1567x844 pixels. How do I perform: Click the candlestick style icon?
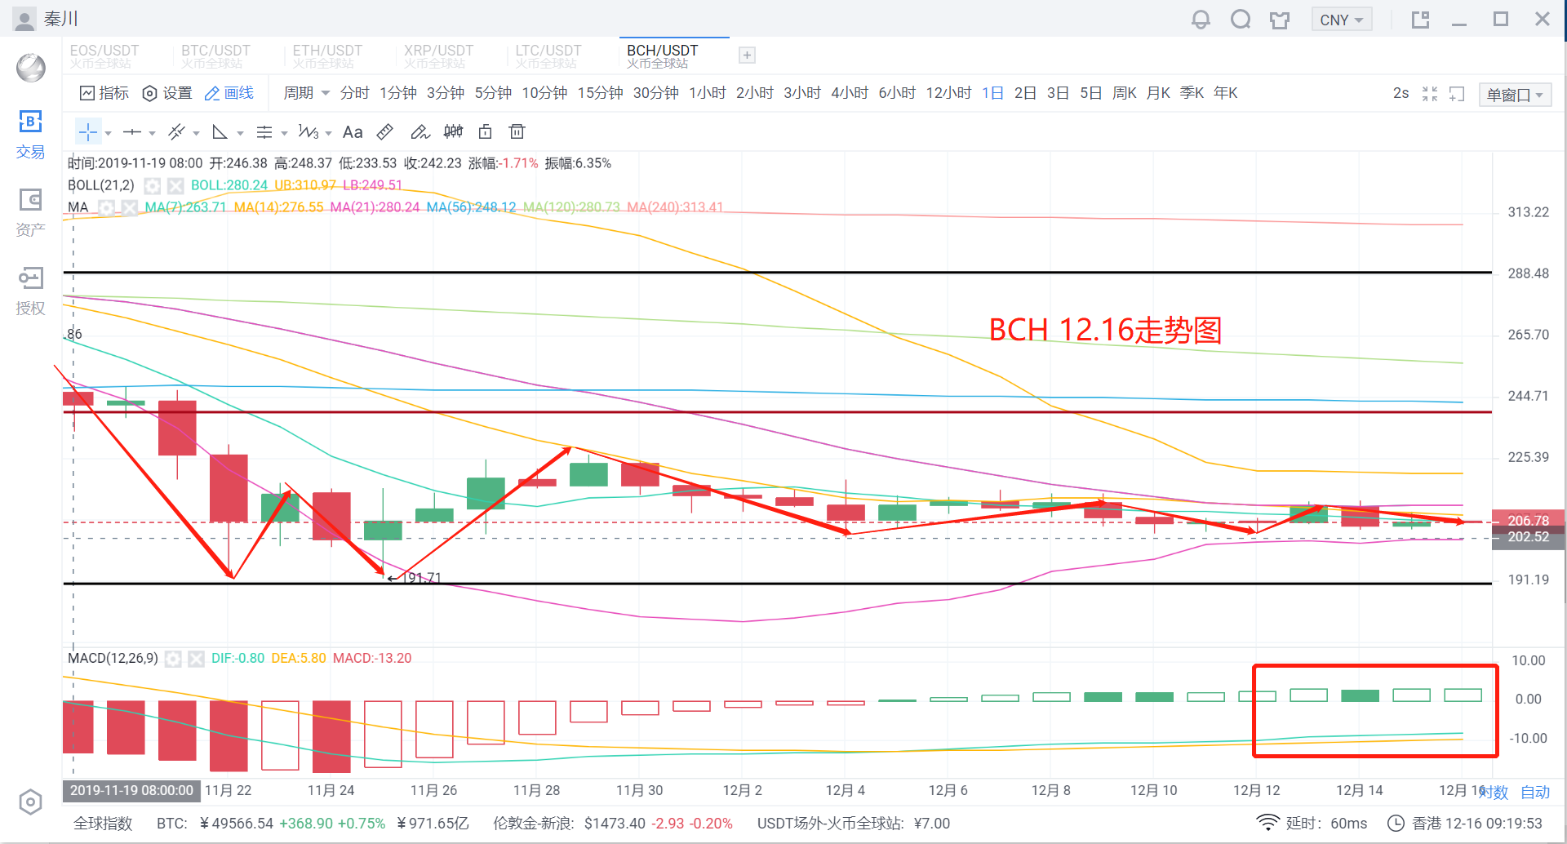click(x=453, y=131)
